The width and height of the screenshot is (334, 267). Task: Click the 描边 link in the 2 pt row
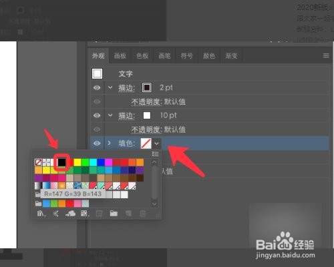click(x=126, y=88)
